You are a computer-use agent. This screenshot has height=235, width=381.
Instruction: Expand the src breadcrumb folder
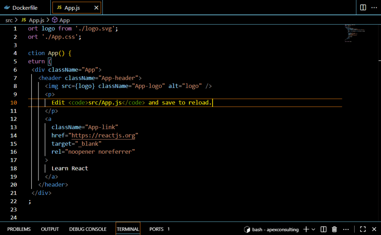[x=9, y=20]
